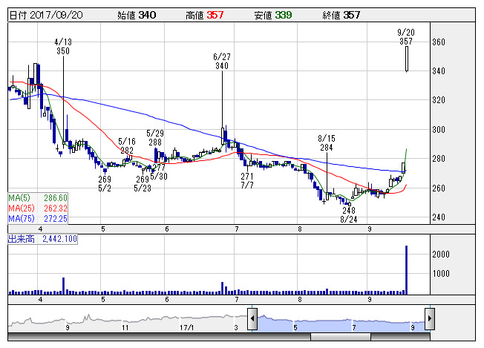
Task: Click the 360 price axis label
Action: [439, 42]
